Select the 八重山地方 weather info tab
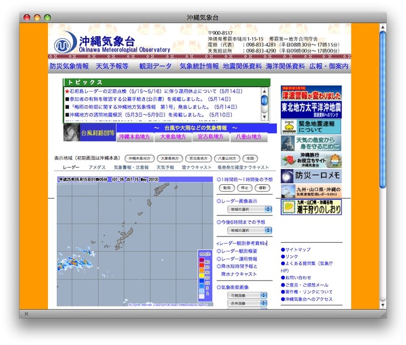Image resolution: width=406 pixels, height=345 pixels. (249, 137)
